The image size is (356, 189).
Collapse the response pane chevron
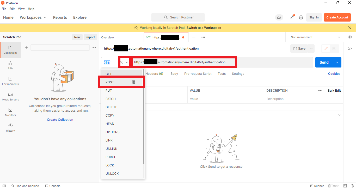pyautogui.click(x=339, y=115)
